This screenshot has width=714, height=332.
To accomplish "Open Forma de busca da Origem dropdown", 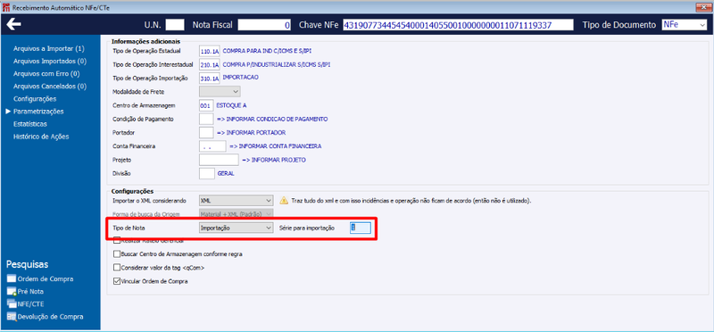I will [x=236, y=214].
